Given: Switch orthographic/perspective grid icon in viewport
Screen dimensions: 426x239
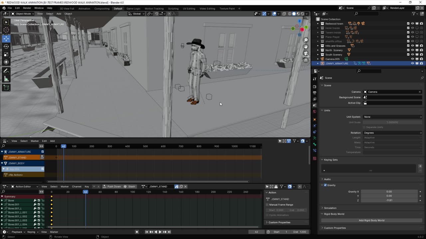Looking at the screenshot, I should (306, 60).
